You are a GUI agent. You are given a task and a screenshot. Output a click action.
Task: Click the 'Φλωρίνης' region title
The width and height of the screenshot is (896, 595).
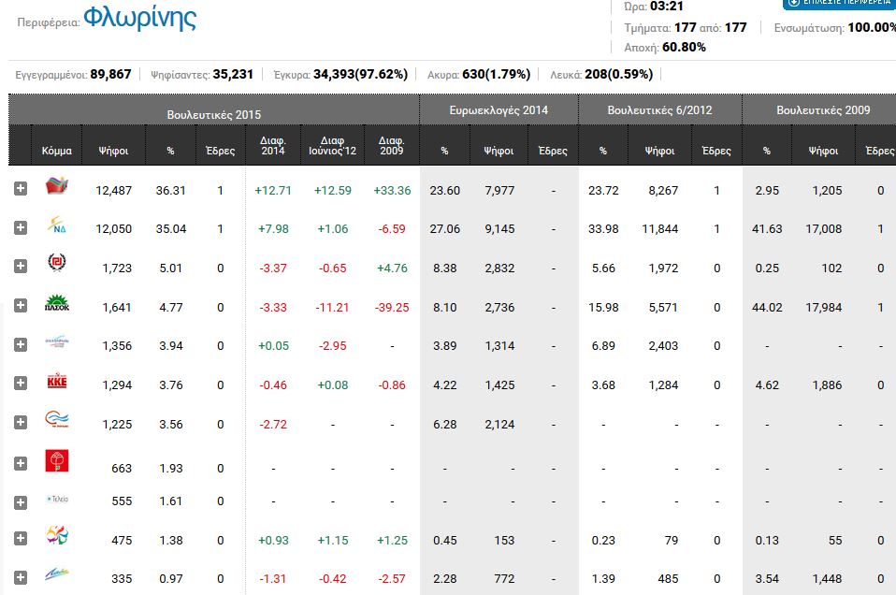click(139, 19)
